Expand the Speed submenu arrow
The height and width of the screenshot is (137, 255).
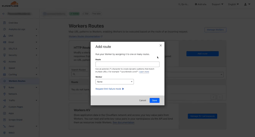point(36,68)
